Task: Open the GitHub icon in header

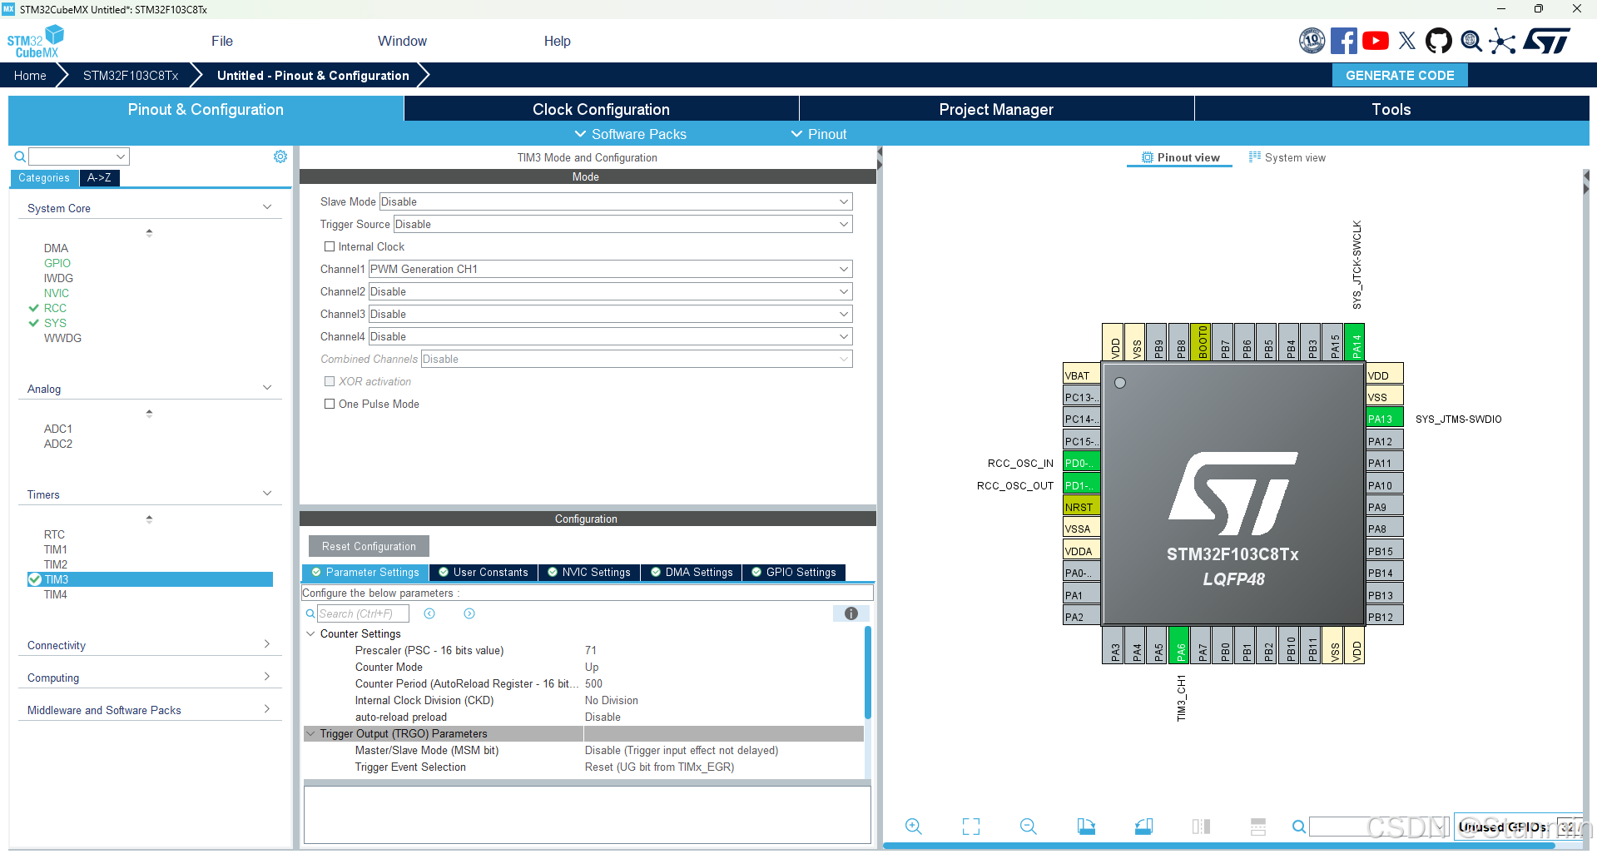Action: (x=1439, y=41)
